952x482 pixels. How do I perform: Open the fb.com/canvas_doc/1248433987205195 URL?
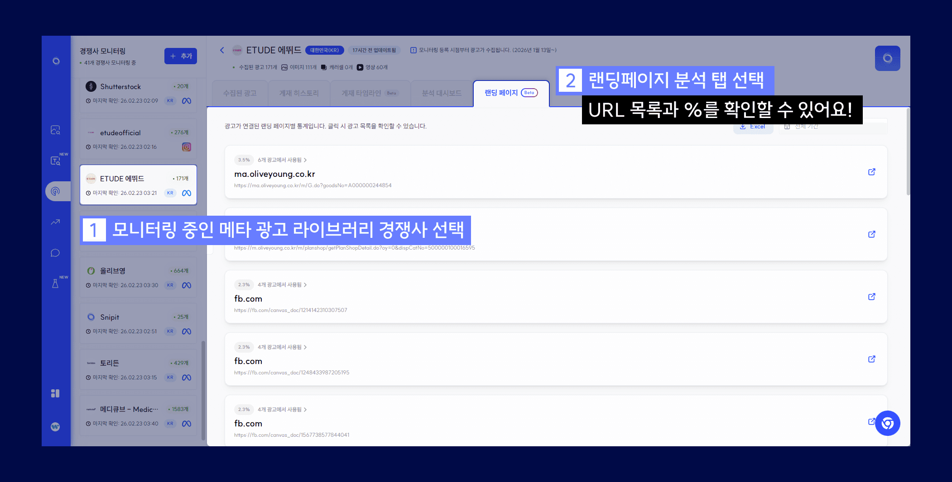click(292, 373)
